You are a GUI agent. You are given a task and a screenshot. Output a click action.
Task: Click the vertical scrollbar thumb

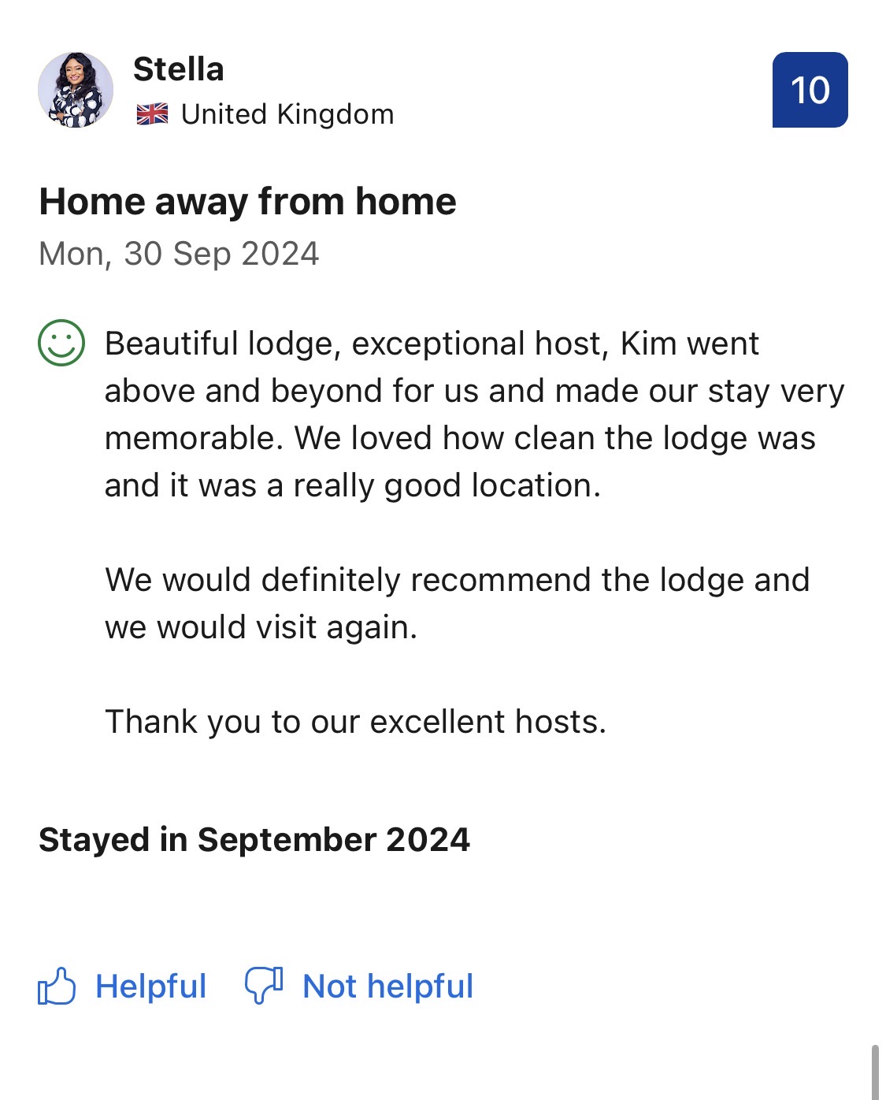(874, 1072)
